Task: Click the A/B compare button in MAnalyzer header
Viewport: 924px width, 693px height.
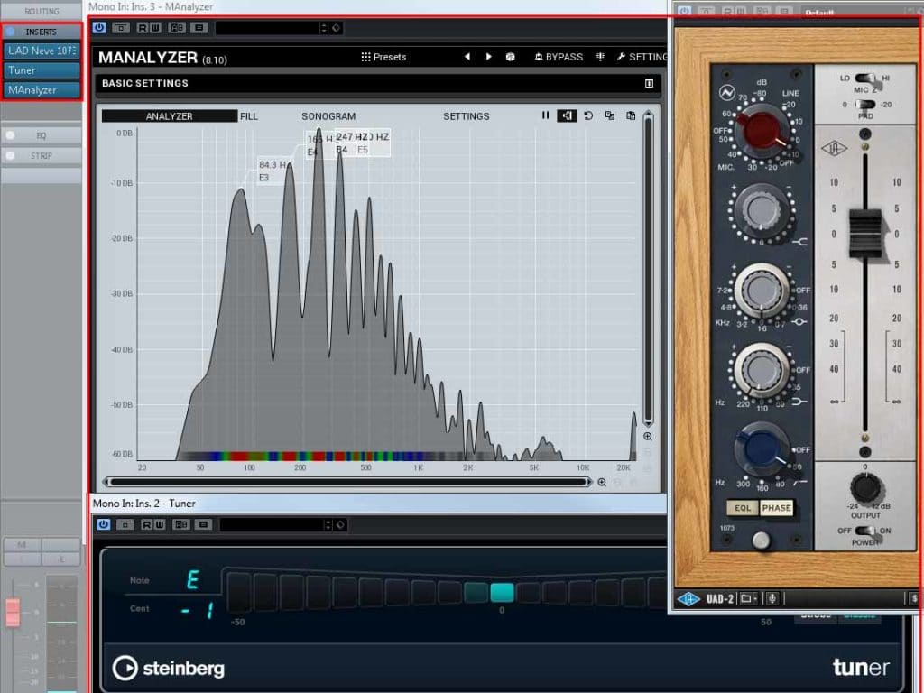Action: (x=177, y=28)
